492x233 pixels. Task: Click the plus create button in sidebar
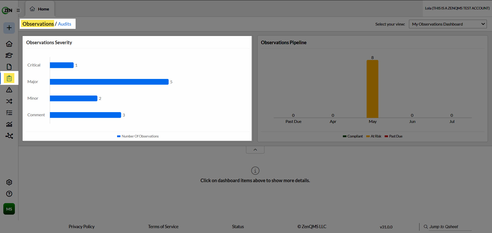(9, 28)
